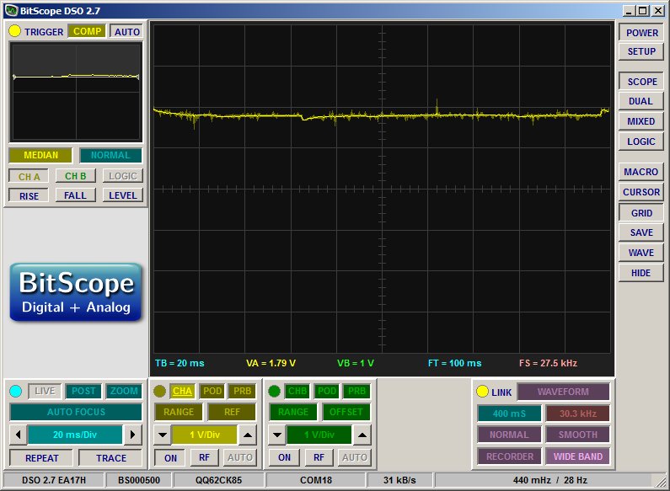Screen dimensions: 670x491
Task: Open the MACRO function
Action: point(641,172)
